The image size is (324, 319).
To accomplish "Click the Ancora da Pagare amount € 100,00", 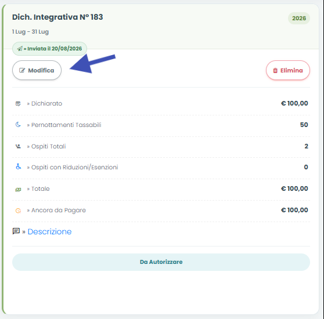I will pyautogui.click(x=294, y=210).
